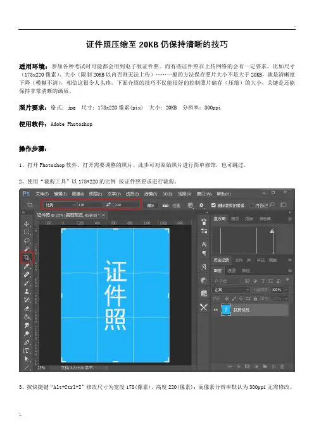314x444 pixels.
Task: Switch to the Histogram panel tab
Action: (220, 219)
